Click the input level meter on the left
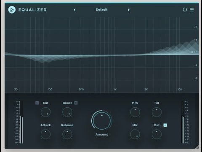The image size is (202, 152). tap(20, 122)
